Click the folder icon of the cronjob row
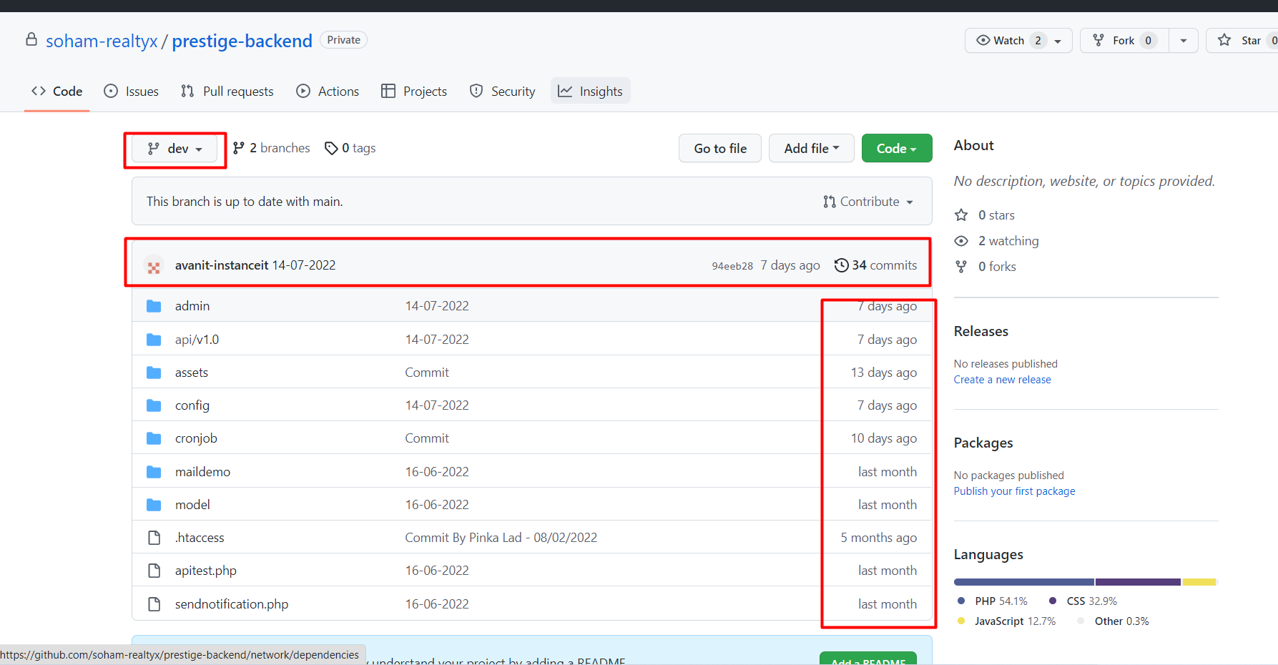This screenshot has height=665, width=1278. click(x=154, y=438)
